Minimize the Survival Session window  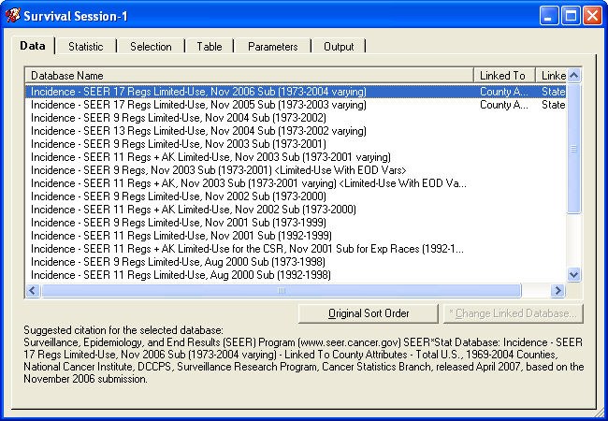point(550,15)
